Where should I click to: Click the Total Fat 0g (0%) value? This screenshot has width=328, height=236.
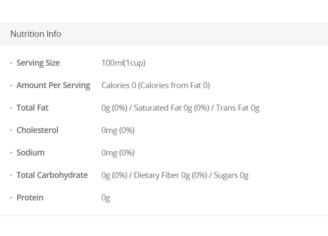click(114, 108)
